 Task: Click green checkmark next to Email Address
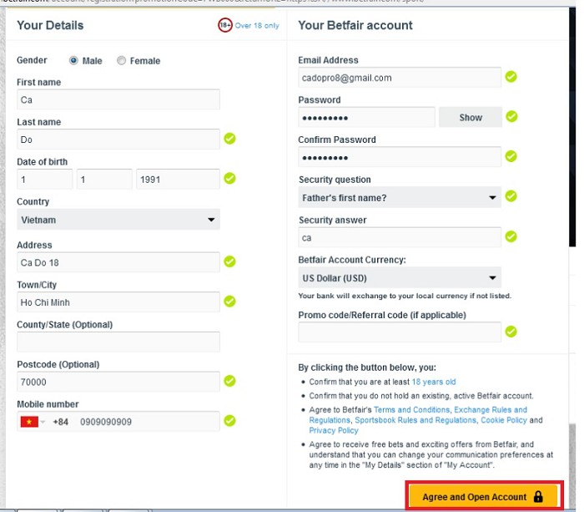[x=511, y=78]
